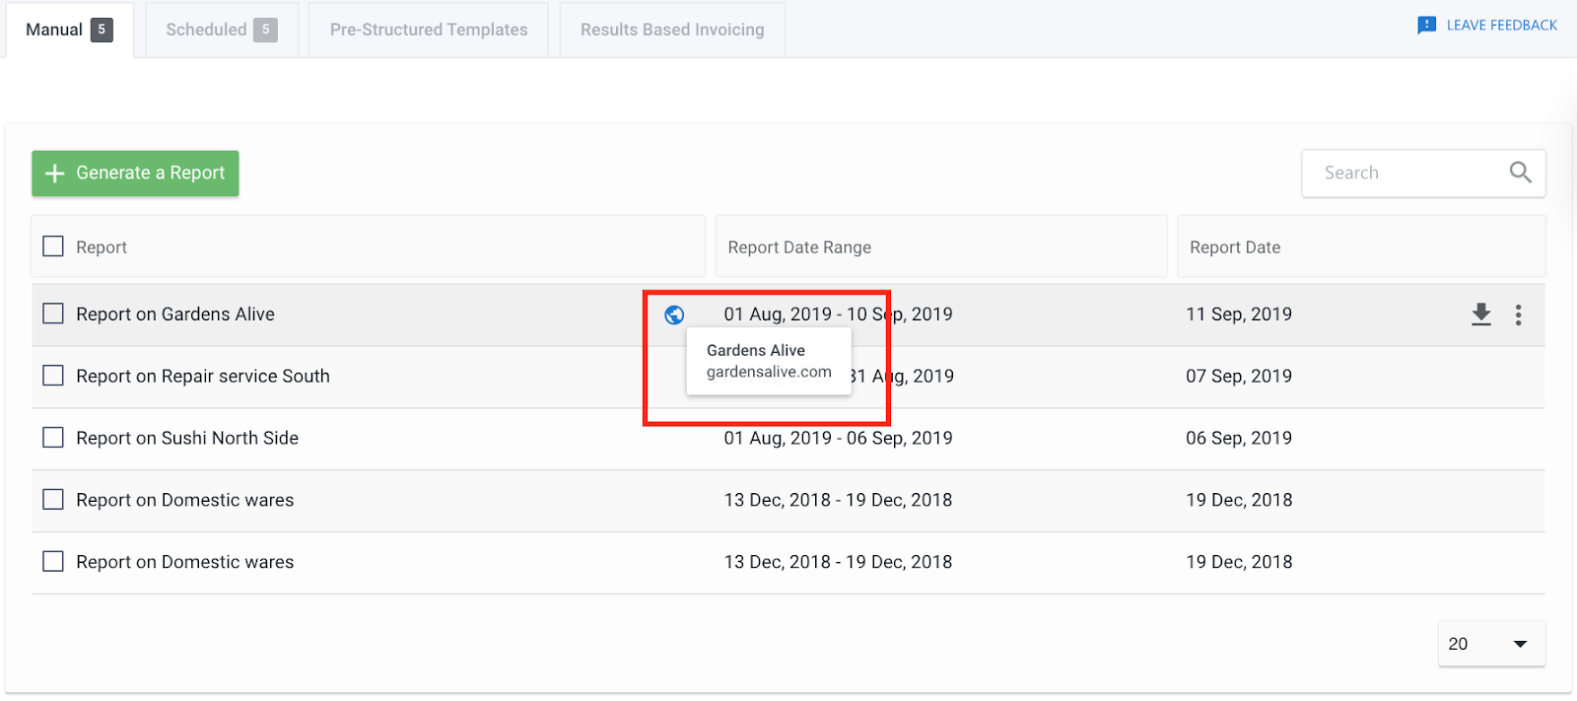Focus the Search input field
The height and width of the screenshot is (701, 1577).
click(x=1423, y=173)
